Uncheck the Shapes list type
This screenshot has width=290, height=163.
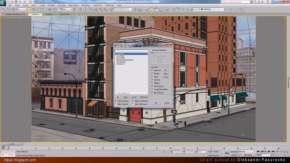152,73
